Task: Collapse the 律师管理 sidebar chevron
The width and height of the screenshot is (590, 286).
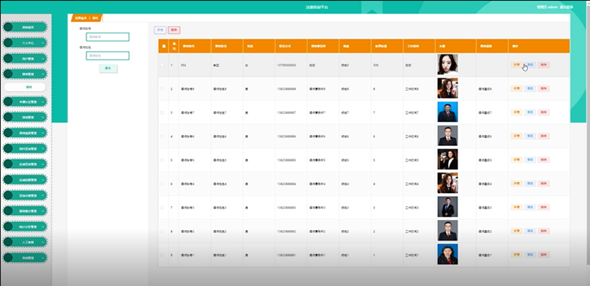Action: pyautogui.click(x=43, y=74)
